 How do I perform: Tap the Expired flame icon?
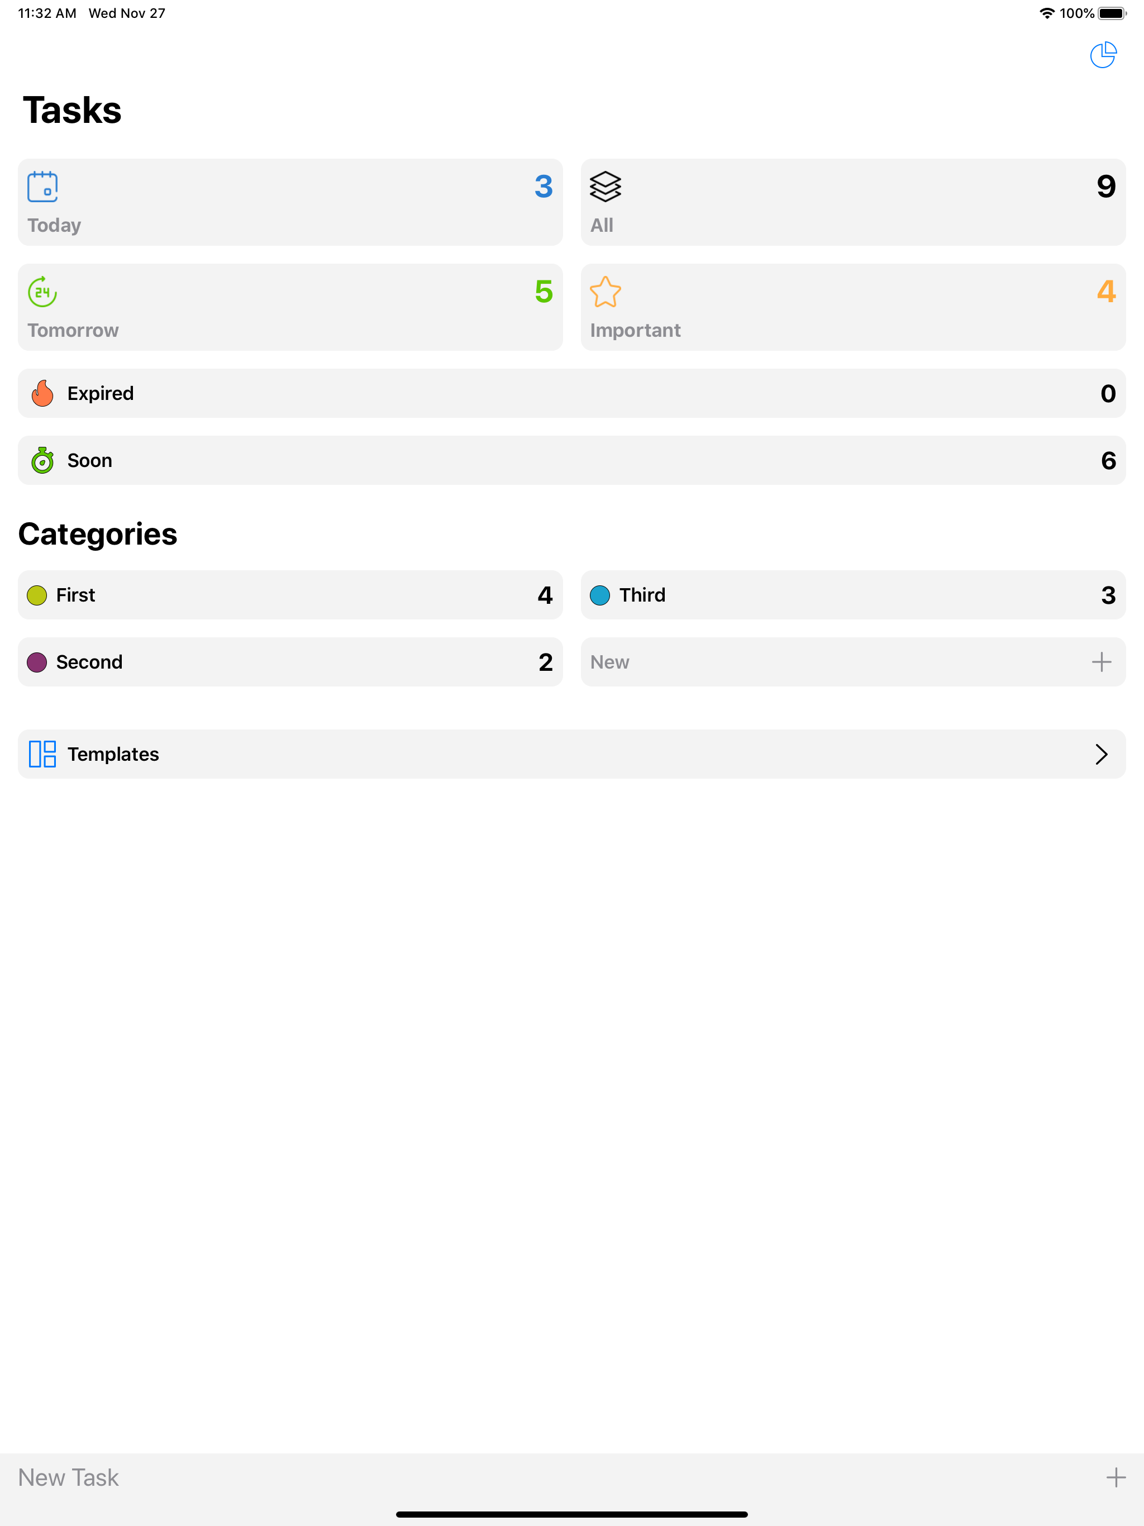[42, 393]
